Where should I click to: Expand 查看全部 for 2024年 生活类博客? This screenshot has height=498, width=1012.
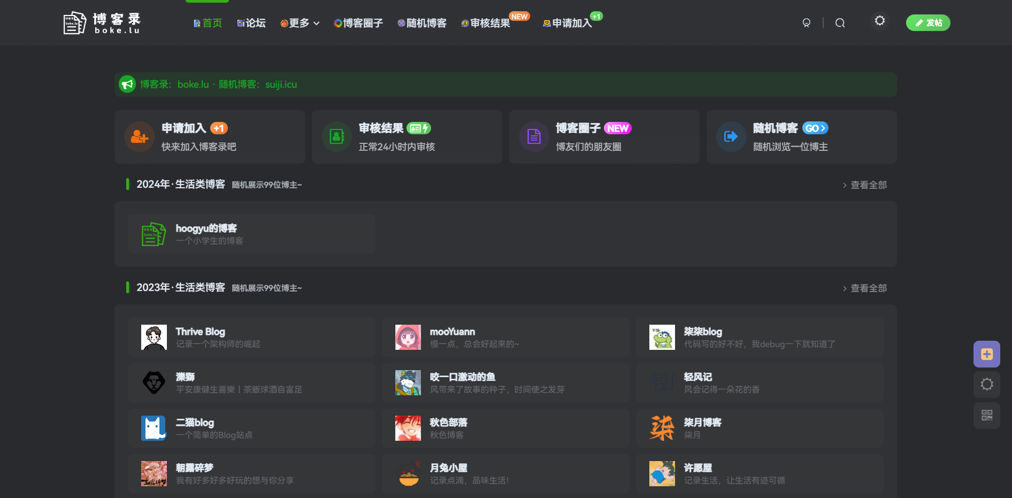(864, 185)
